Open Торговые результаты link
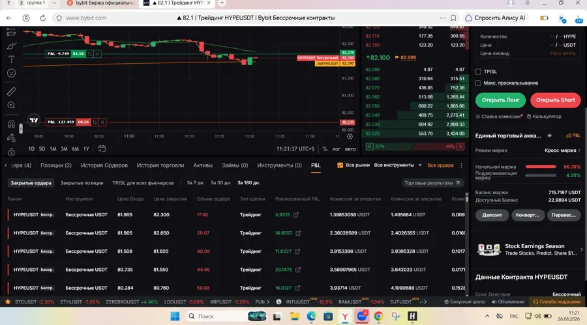 pos(432,183)
